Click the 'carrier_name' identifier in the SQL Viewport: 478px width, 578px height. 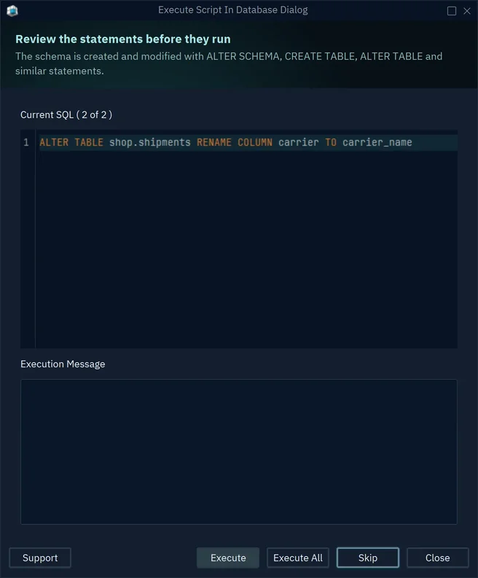pos(377,142)
